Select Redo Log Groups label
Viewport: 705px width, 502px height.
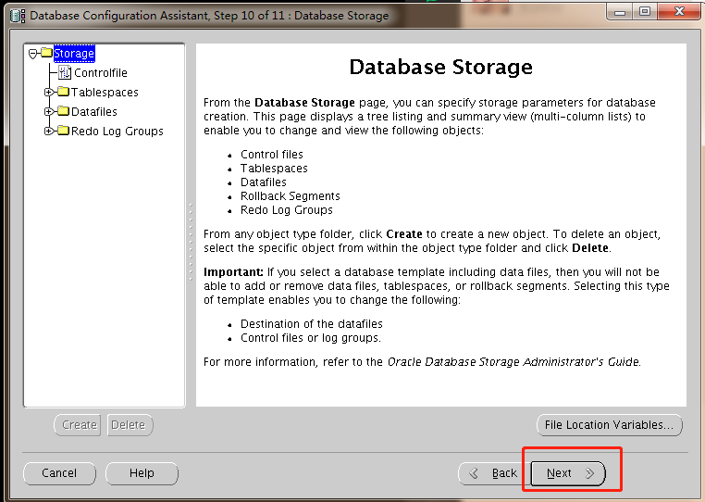(x=117, y=131)
